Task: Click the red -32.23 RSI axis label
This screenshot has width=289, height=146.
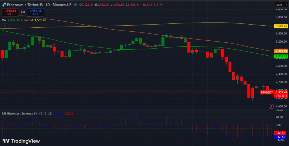Action: [x=281, y=133]
